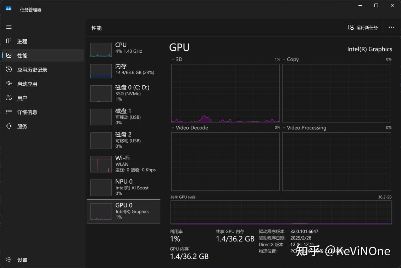
Task: Open the 进程 (Processes) page
Action: coord(22,41)
